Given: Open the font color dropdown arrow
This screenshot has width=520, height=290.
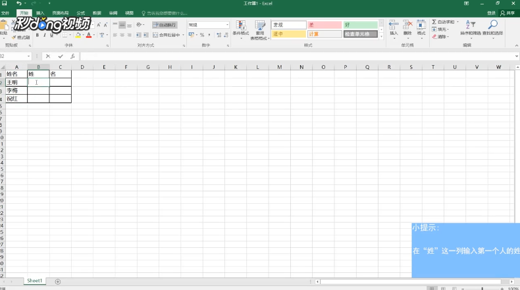Looking at the screenshot, I should coord(94,35).
